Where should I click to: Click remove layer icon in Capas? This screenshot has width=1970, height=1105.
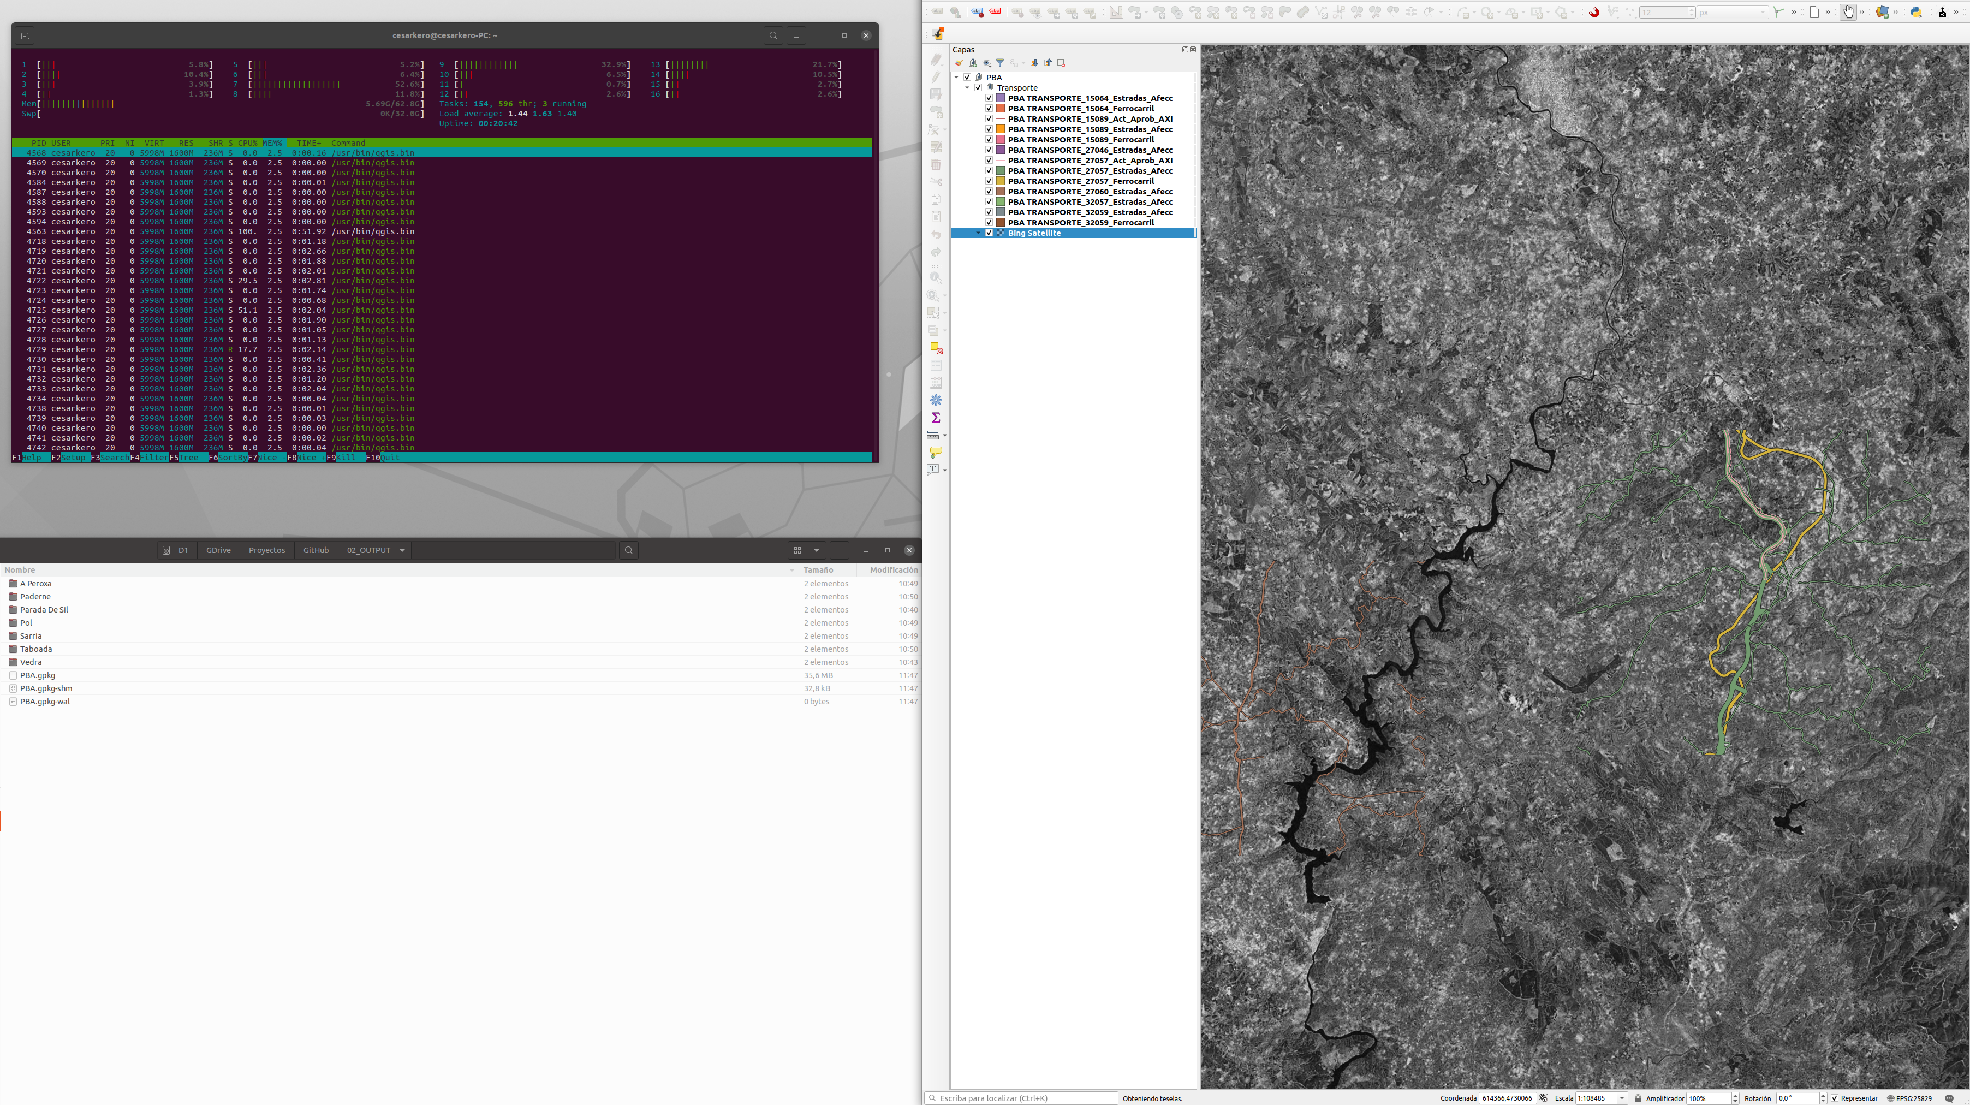(1061, 63)
